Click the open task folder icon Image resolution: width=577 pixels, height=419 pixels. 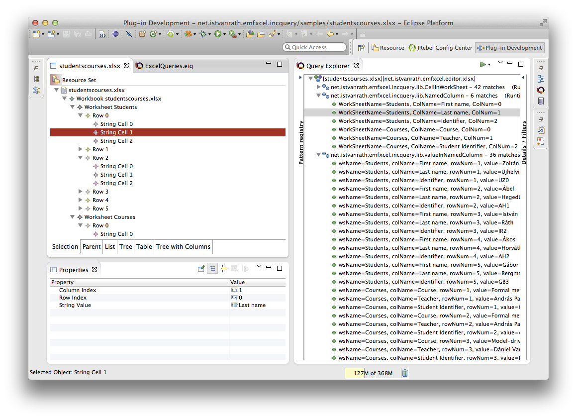click(261, 34)
